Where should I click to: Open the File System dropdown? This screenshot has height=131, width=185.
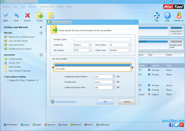[x=90, y=50]
